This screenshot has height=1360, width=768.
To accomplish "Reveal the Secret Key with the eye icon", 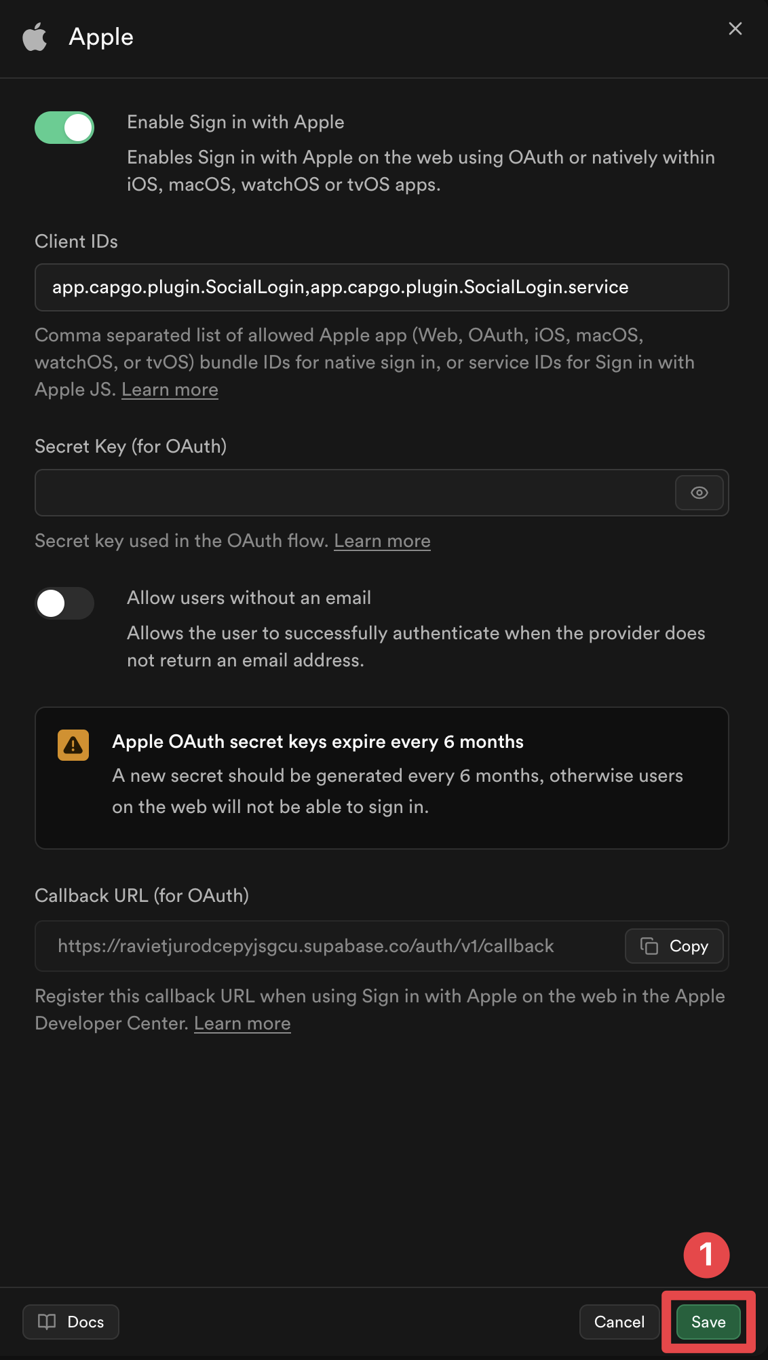I will point(699,493).
